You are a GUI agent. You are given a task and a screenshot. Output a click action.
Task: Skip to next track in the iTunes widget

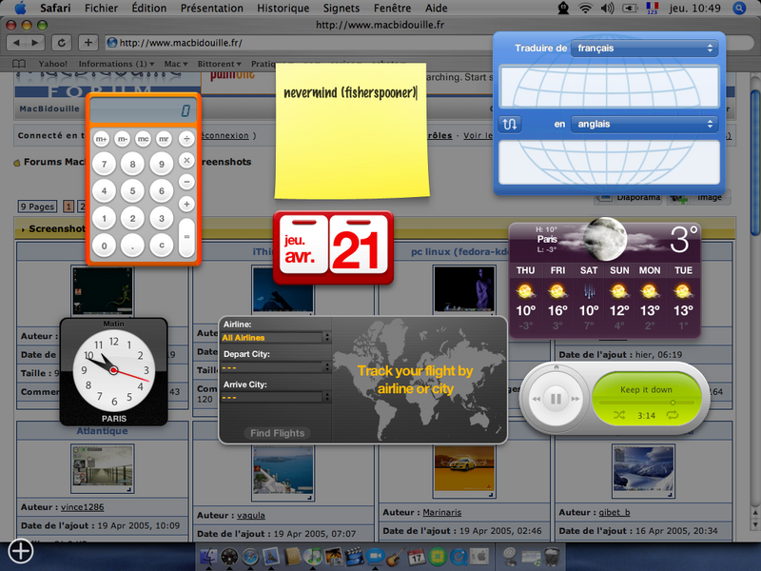[x=576, y=399]
